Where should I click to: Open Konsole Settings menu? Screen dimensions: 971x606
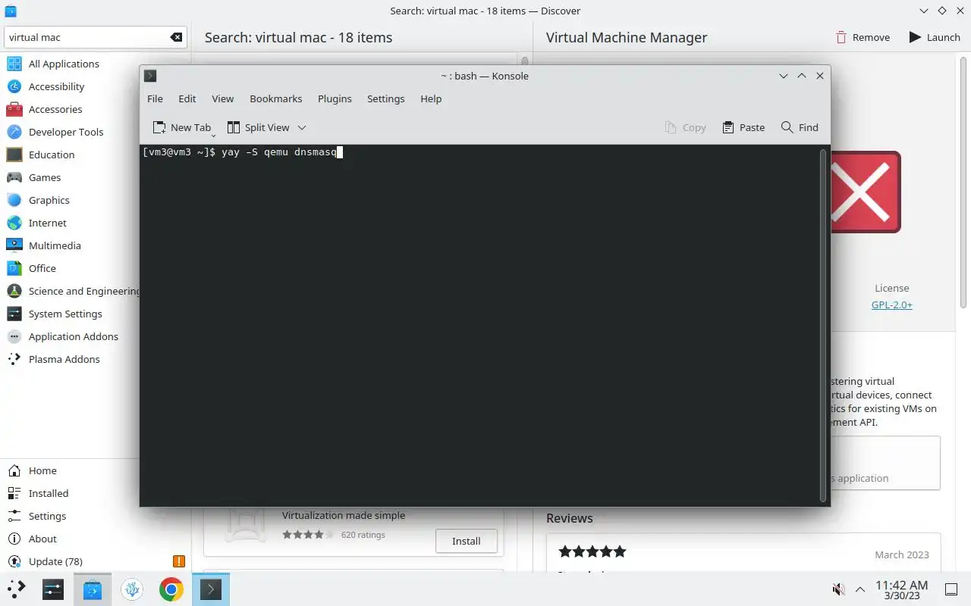(x=385, y=98)
